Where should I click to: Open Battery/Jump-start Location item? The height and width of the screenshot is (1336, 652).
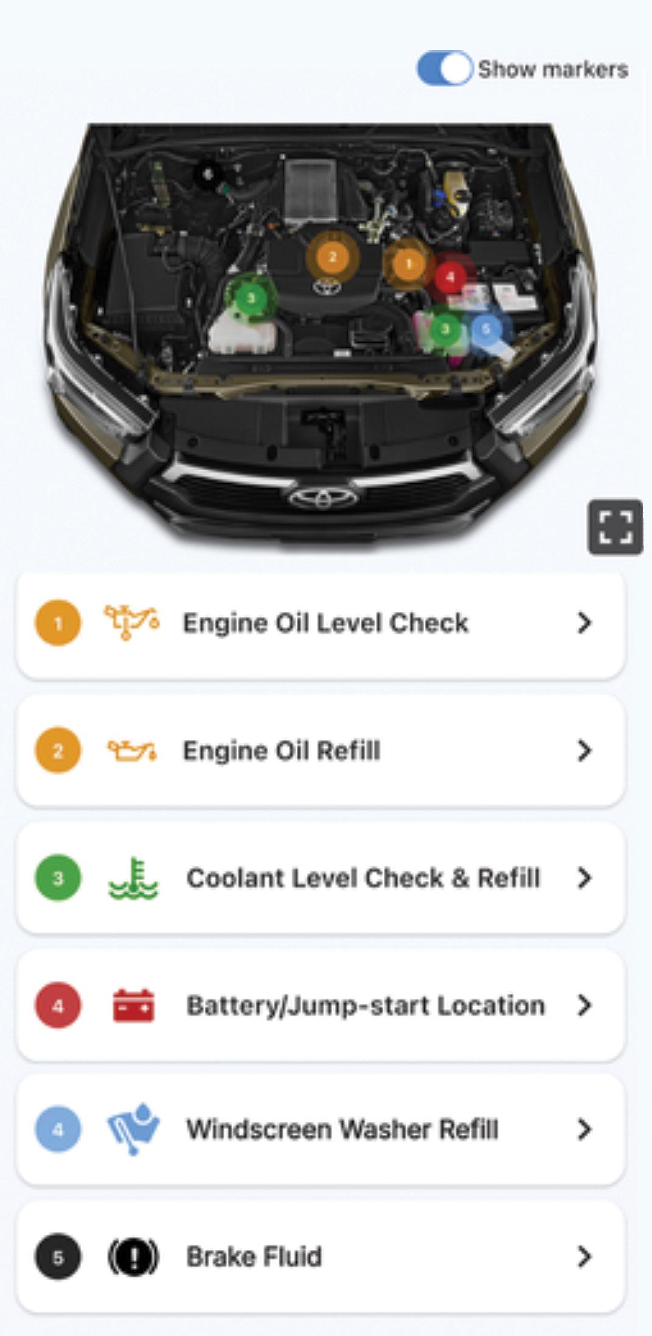(321, 1005)
